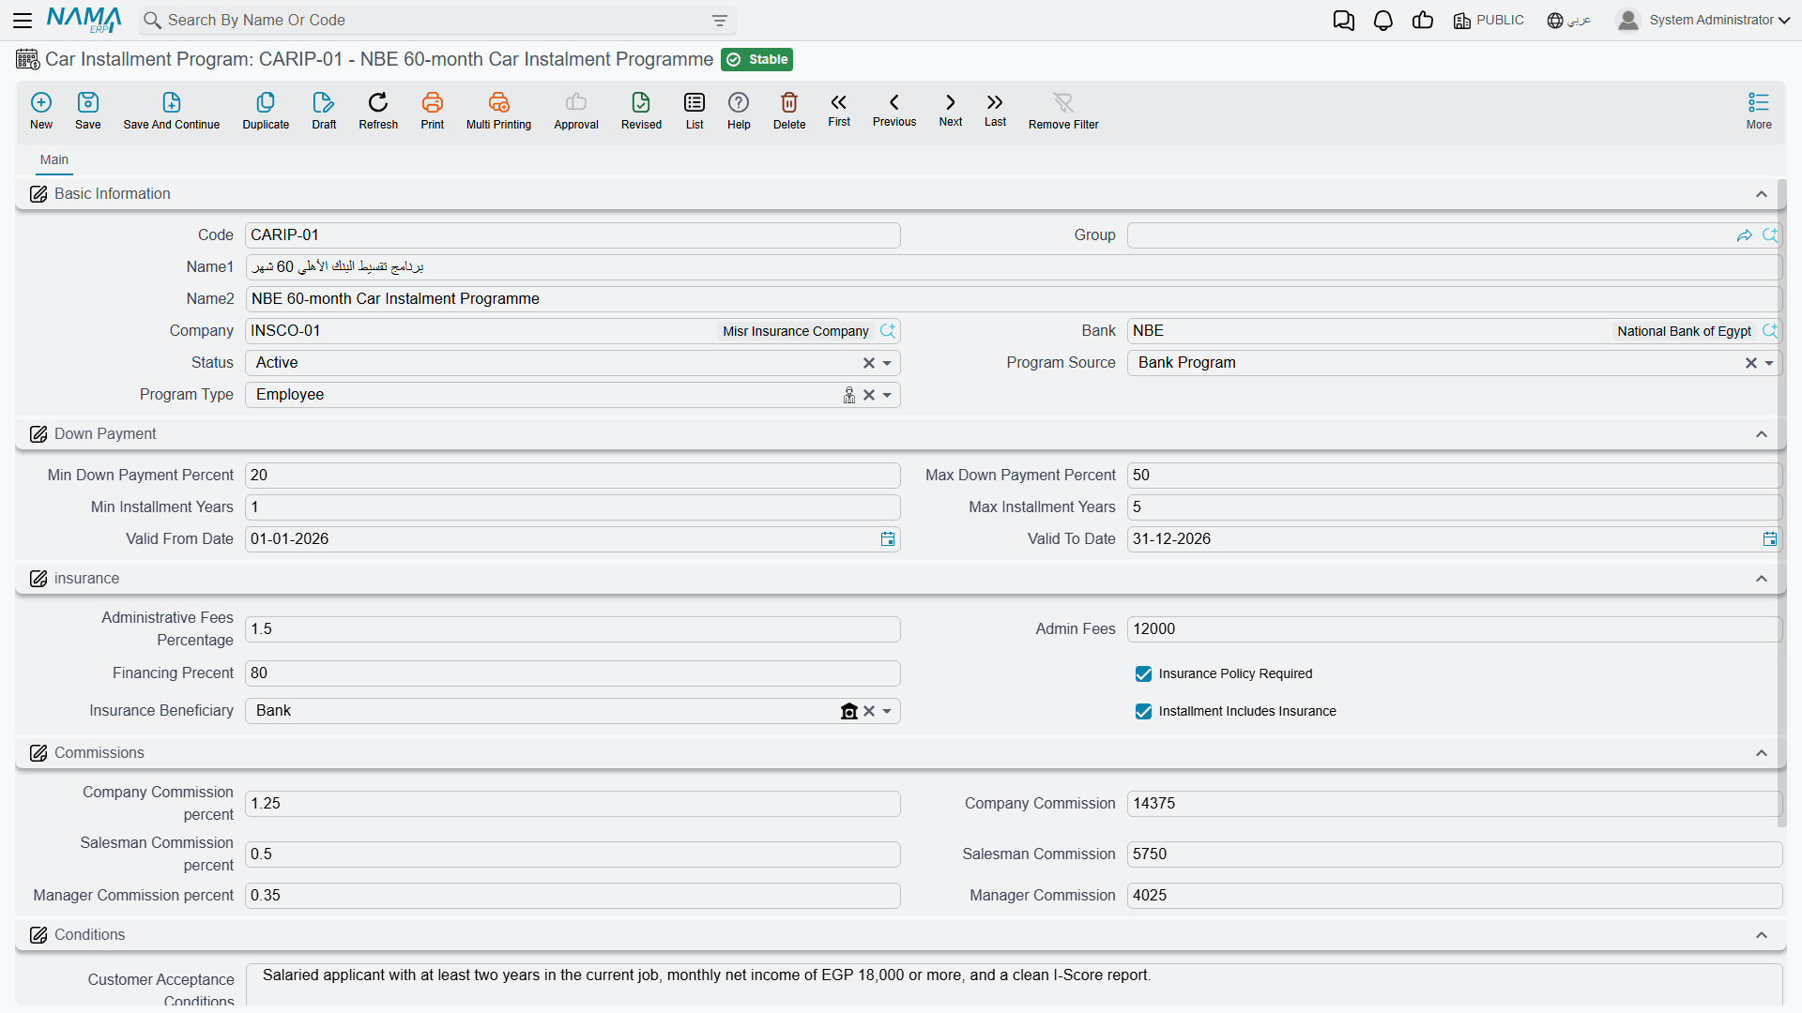Mark the record as Revised

click(641, 111)
